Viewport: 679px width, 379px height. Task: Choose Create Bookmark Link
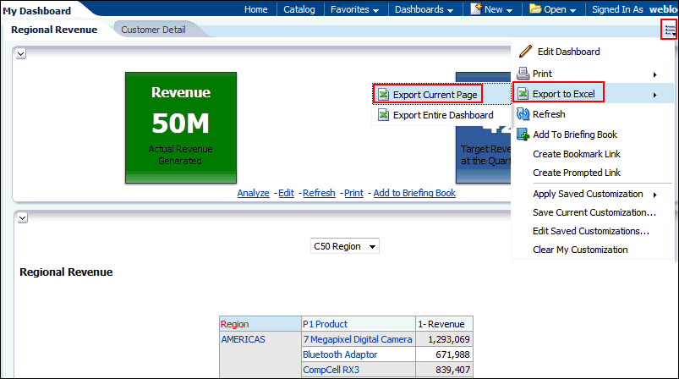tap(577, 154)
